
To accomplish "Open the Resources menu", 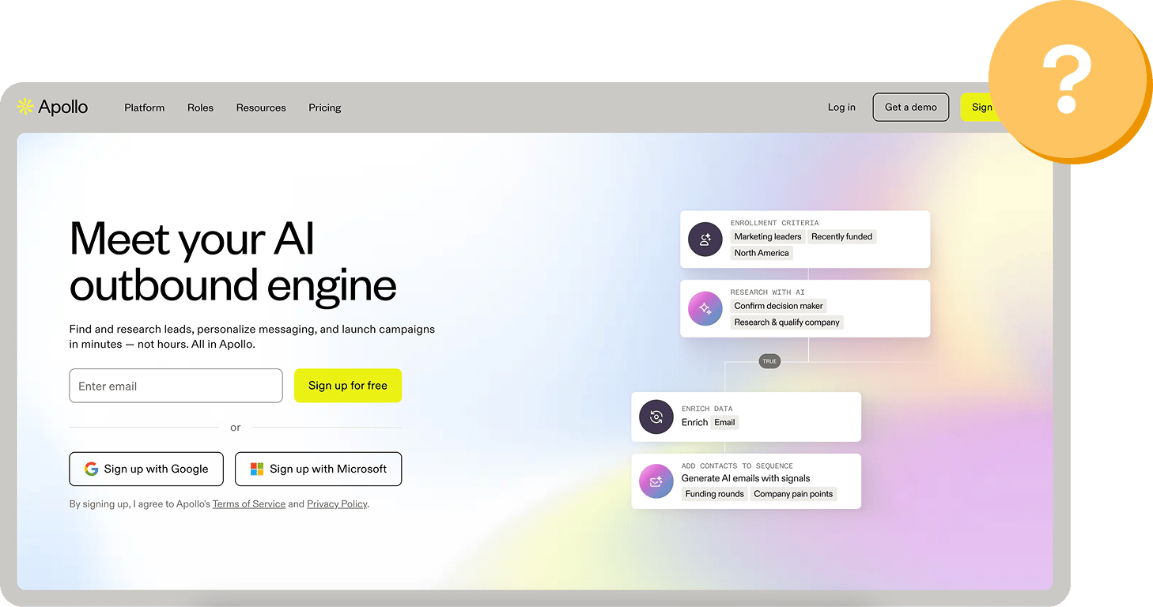I will 261,107.
